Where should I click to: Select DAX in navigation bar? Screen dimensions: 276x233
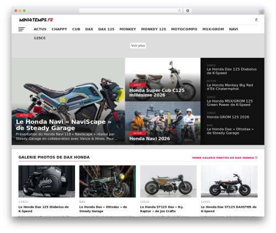point(89,29)
